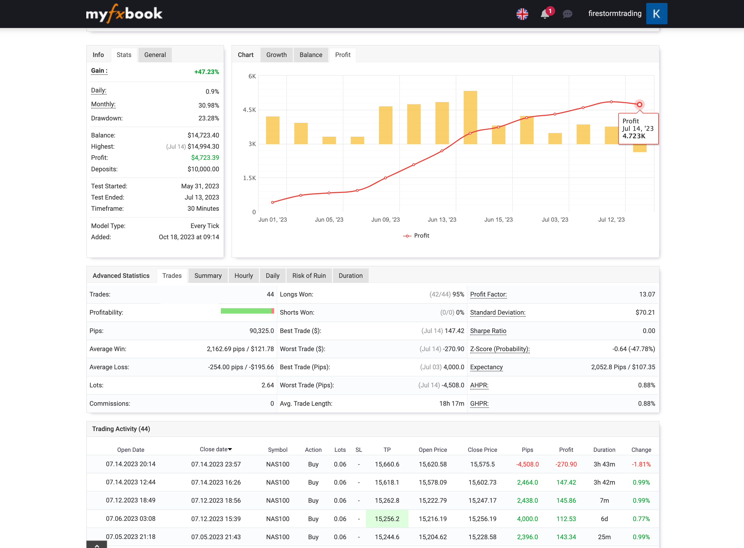Click the scroll-to-top chevron button
Viewport: 744px width, 548px height.
click(97, 545)
